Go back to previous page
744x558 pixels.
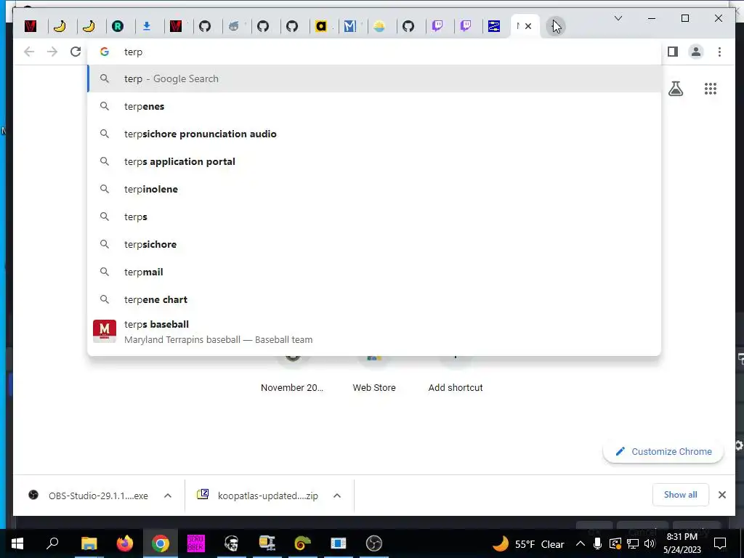pyautogui.click(x=29, y=52)
